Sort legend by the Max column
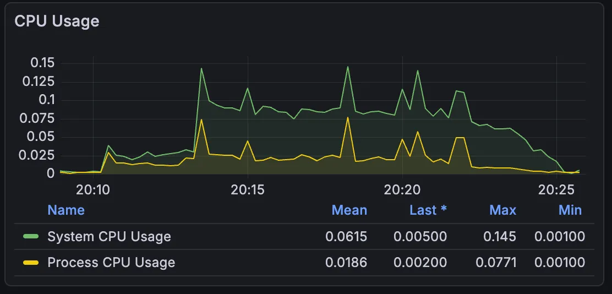Image resolution: width=612 pixels, height=294 pixels. (x=502, y=210)
